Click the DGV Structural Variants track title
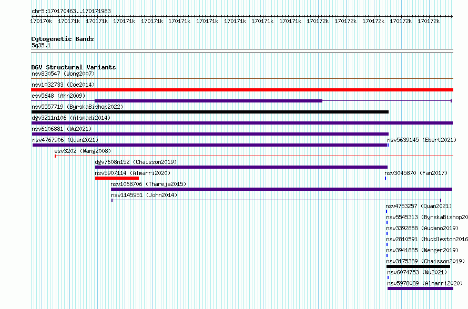Image resolution: width=468 pixels, height=309 pixels. pos(74,67)
